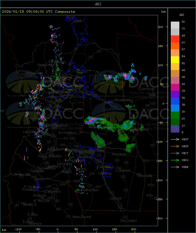Screen dimensions: 196x233
Task: Click the Desaguadero place label
Action: click(124, 100)
